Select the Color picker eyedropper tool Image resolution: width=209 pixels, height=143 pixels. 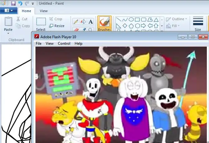pos(84,30)
